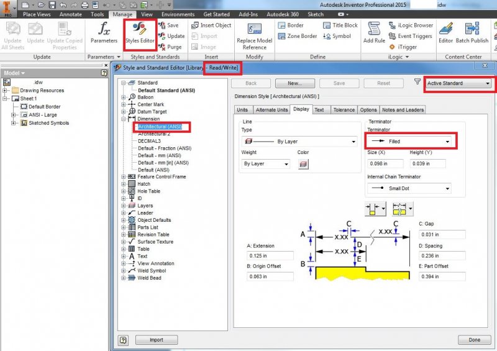The width and height of the screenshot is (497, 351).
Task: Click the iTrigger icon
Action: point(392,47)
